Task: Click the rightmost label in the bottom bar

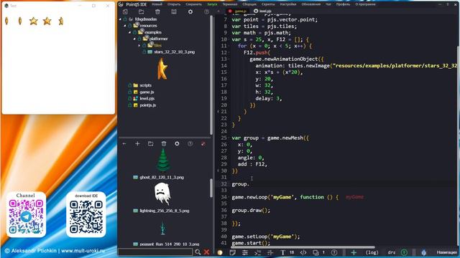Action: [447, 252]
